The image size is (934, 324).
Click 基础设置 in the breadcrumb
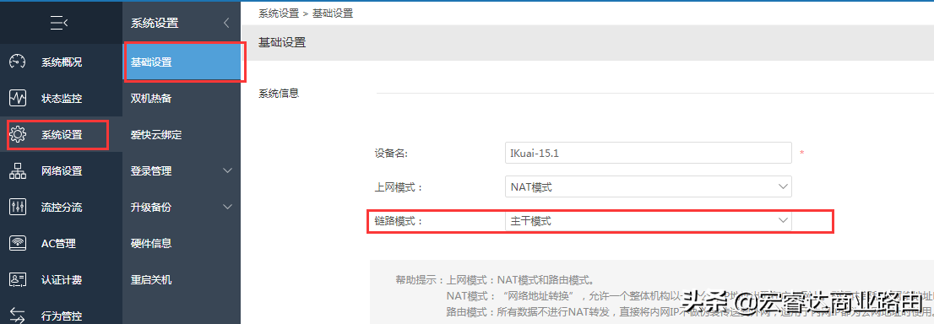tap(333, 13)
